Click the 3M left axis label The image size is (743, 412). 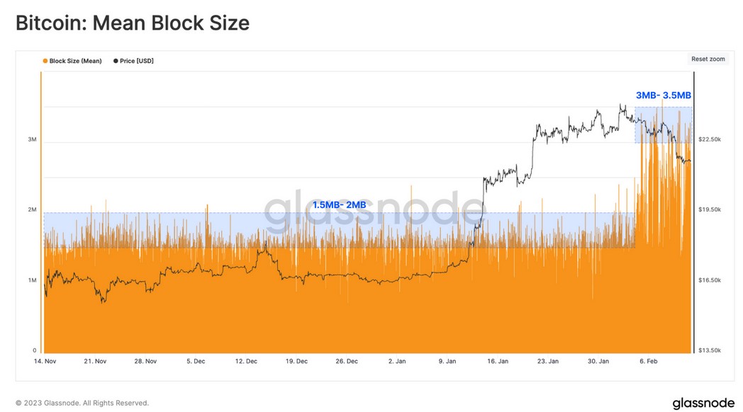(32, 139)
